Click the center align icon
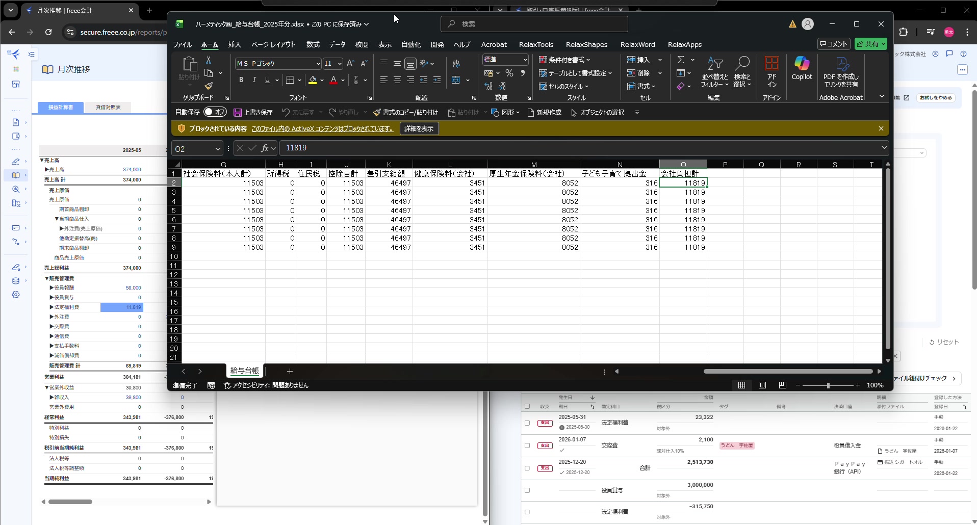977x525 pixels. (397, 80)
